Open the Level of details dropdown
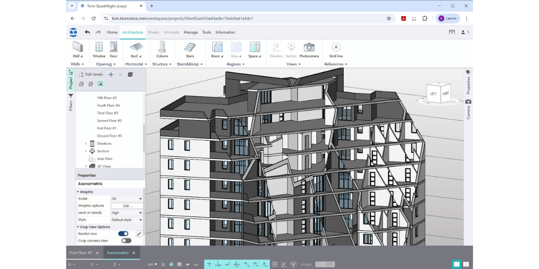539x269 pixels. click(127, 213)
